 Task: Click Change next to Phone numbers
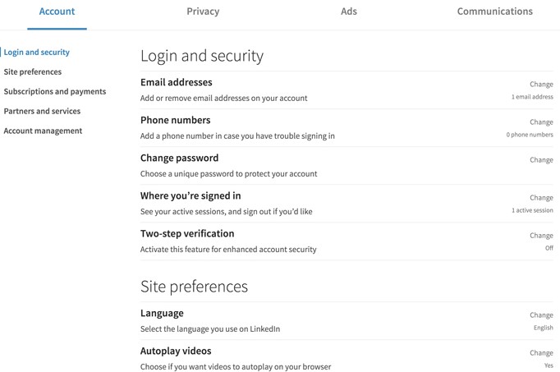[541, 122]
